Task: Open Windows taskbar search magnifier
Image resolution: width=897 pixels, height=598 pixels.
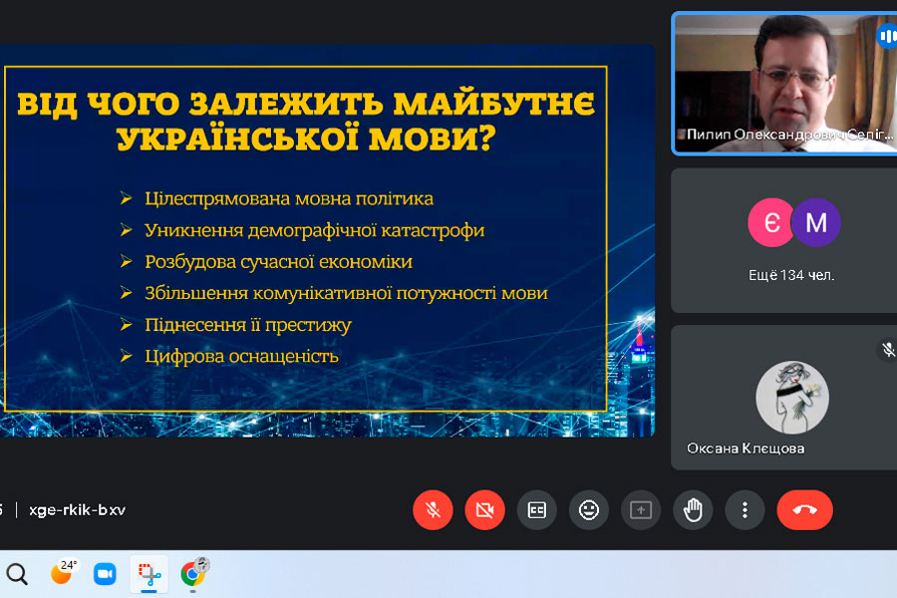Action: coord(17,574)
